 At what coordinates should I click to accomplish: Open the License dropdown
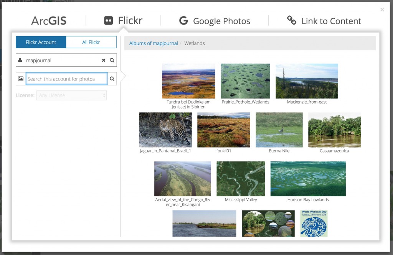click(71, 95)
